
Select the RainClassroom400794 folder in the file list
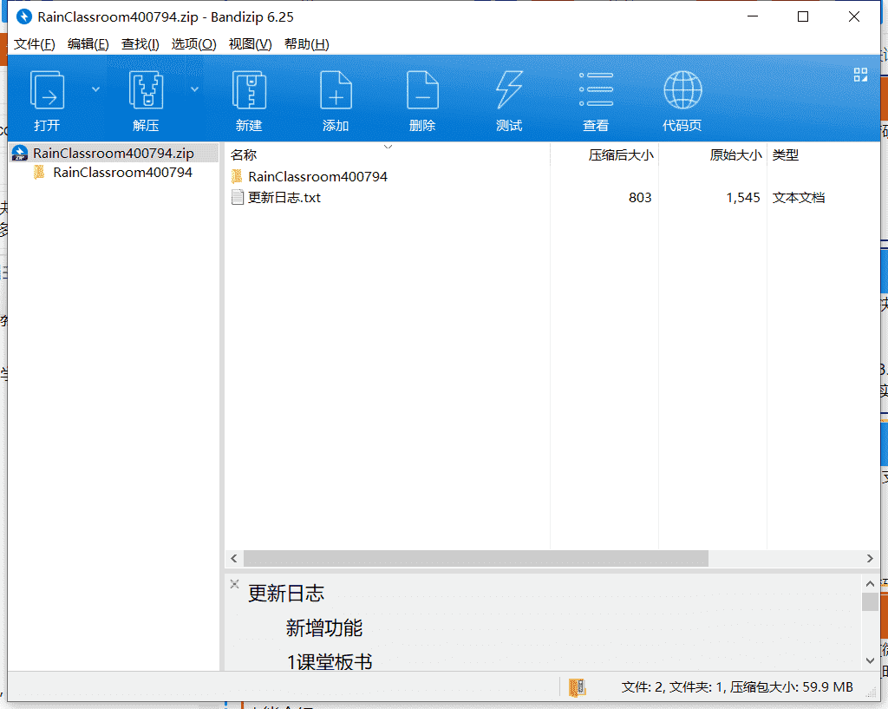coord(317,177)
